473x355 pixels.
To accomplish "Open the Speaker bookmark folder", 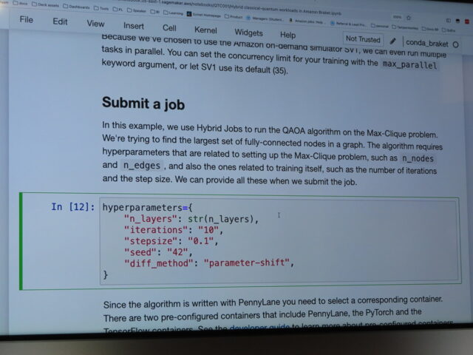I will pyautogui.click(x=137, y=10).
